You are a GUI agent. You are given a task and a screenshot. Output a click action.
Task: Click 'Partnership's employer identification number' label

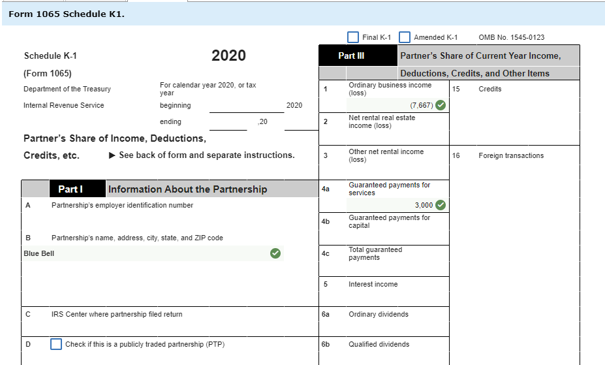(x=122, y=205)
